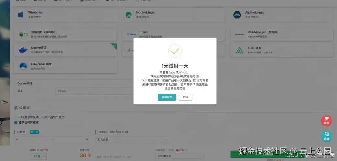Expand Windows 请选择版本 version dropdown
337x161 pixels.
(x=36, y=17)
